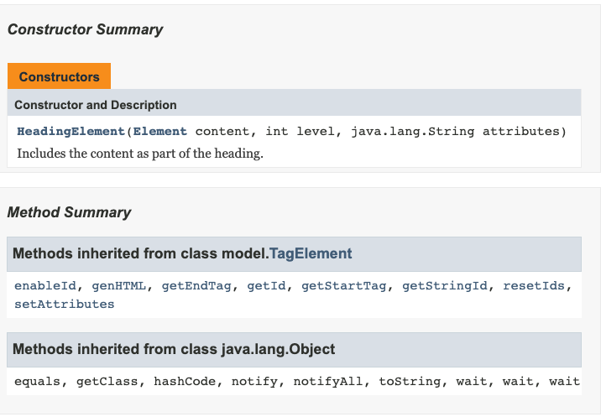Follow the getId method link
The image size is (601, 417).
266,286
